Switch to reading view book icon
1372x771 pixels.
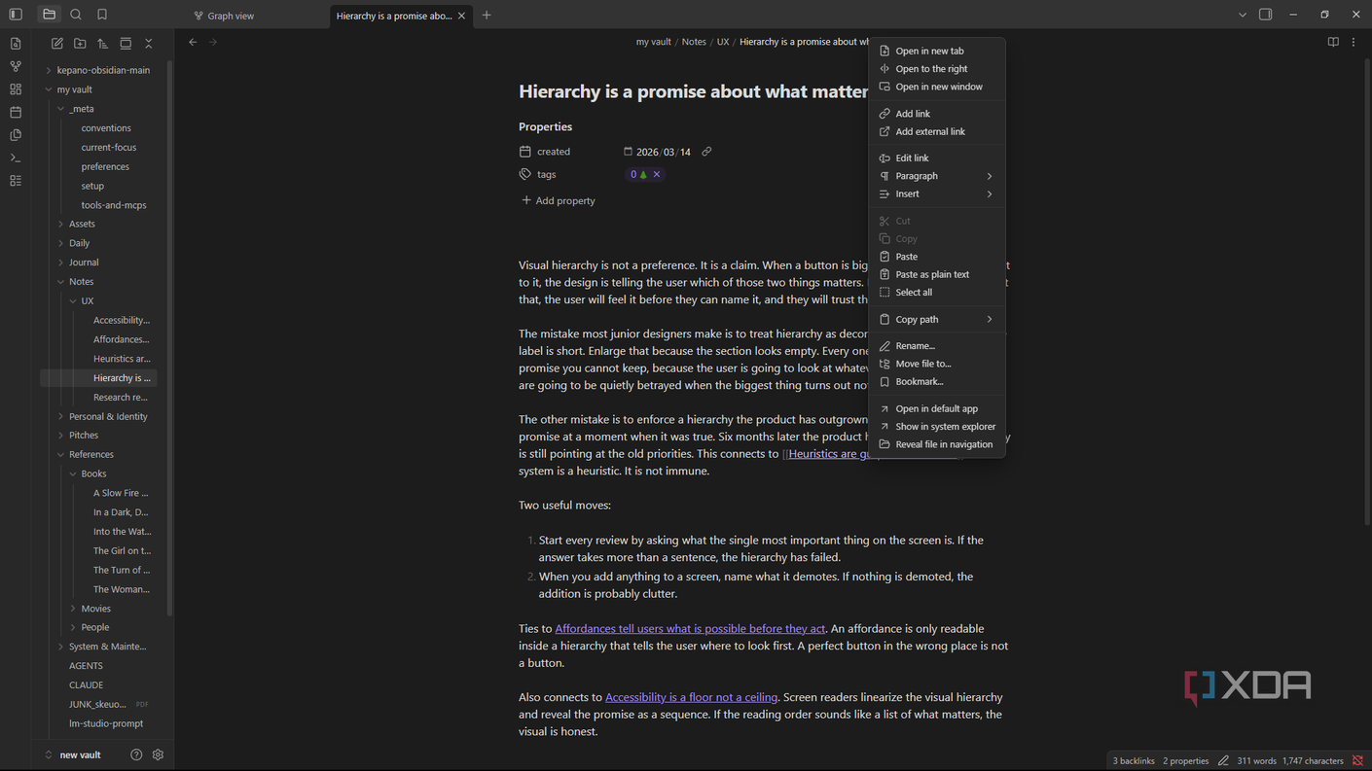click(x=1333, y=42)
